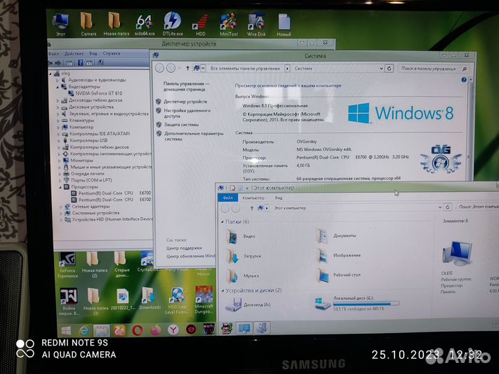
Task: Open Локальный диск (C:) drive
Action: tap(356, 303)
